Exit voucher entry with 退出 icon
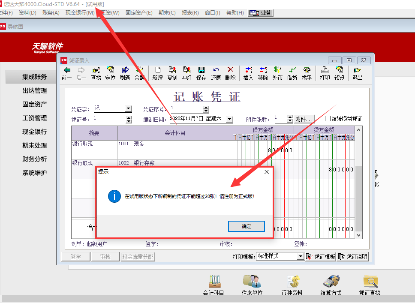Image resolution: width=415 pixels, height=303 pixels. click(x=357, y=74)
